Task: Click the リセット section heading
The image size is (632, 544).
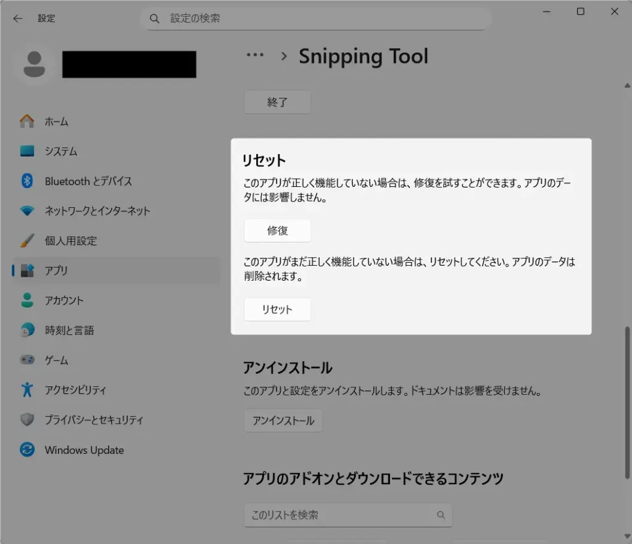Action: point(264,160)
